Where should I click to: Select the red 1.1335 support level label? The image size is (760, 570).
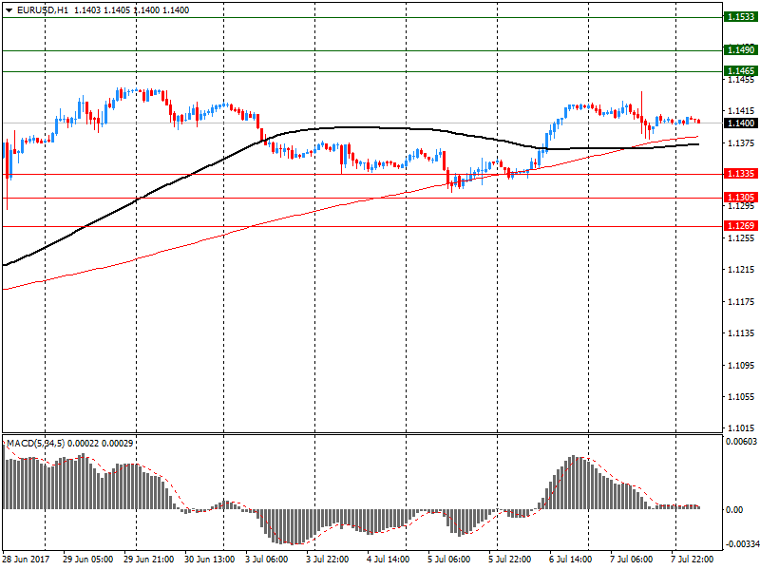pyautogui.click(x=741, y=174)
